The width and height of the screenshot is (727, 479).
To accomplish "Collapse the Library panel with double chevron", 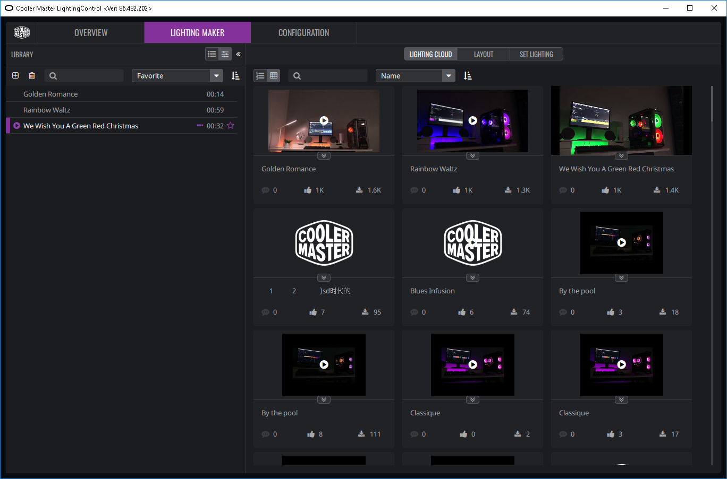I will 239,54.
